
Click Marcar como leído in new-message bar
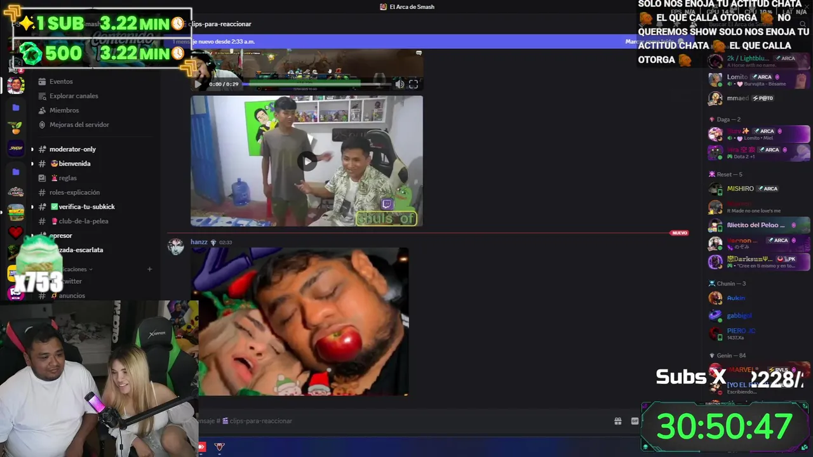coord(648,42)
